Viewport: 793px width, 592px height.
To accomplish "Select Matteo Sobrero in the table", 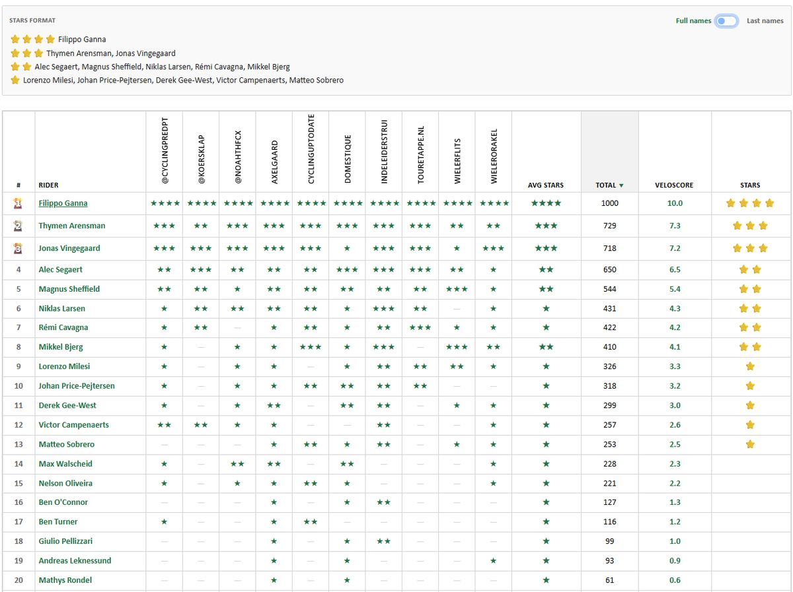I will [x=66, y=444].
